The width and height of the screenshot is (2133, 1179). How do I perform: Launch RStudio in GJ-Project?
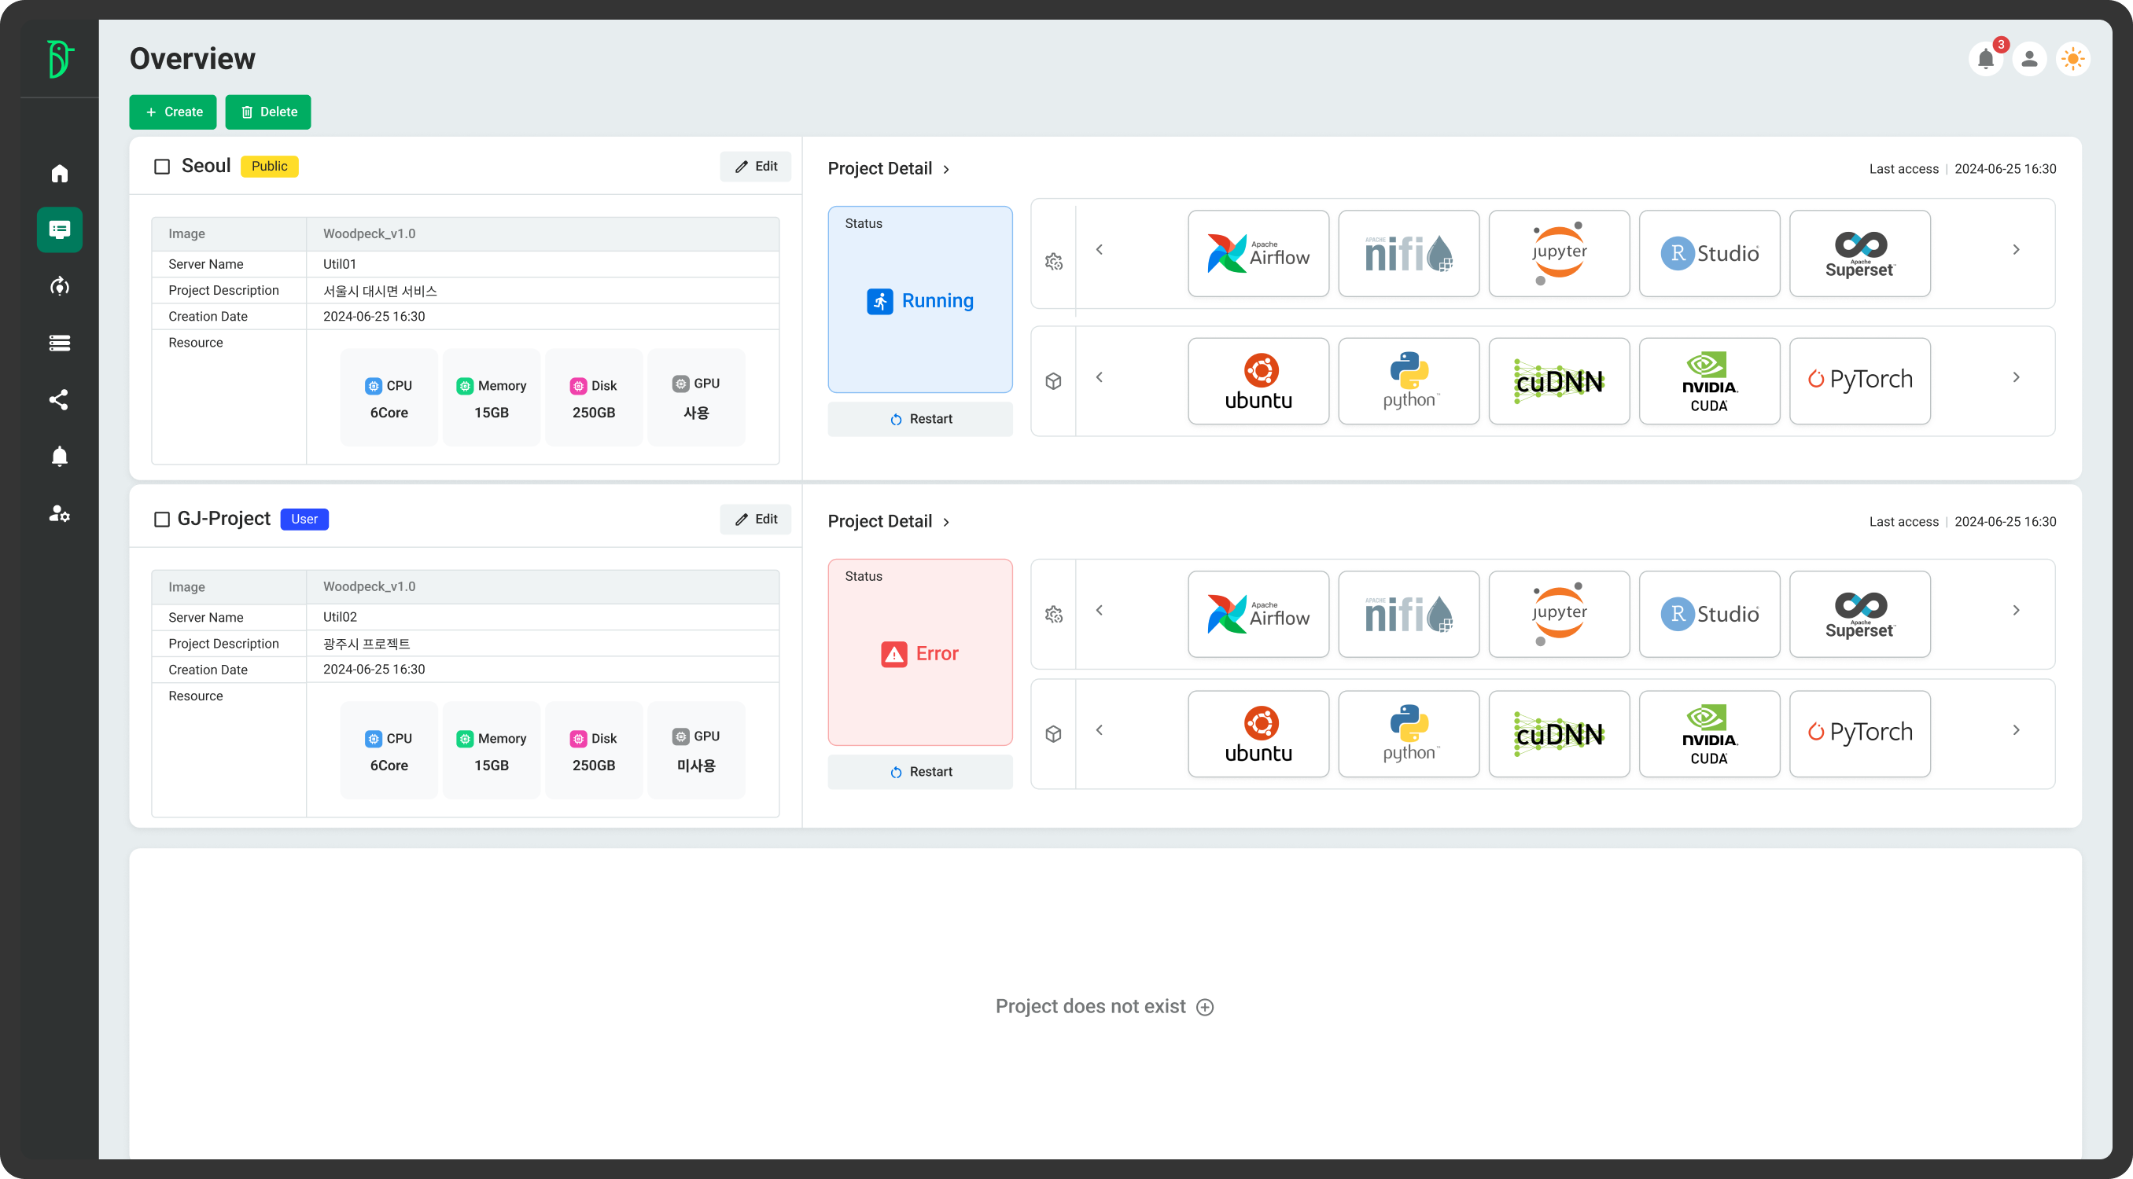tap(1709, 614)
